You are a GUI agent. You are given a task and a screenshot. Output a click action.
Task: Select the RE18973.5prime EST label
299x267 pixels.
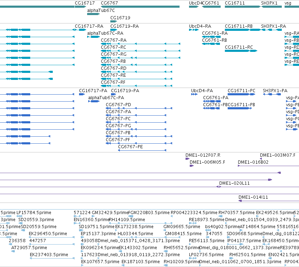coord(207,220)
